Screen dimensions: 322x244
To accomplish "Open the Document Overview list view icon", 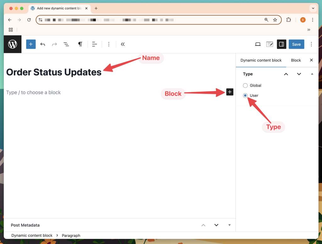I will point(66,44).
